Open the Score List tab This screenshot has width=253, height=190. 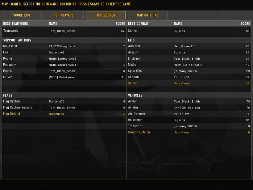coord(22,15)
